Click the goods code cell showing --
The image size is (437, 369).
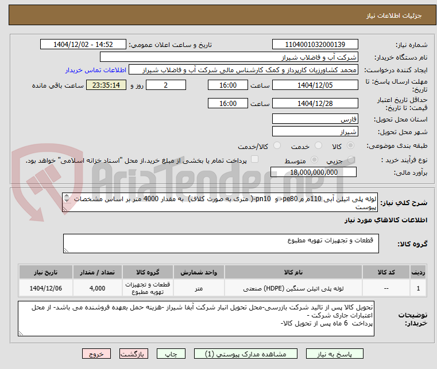click(x=386, y=288)
